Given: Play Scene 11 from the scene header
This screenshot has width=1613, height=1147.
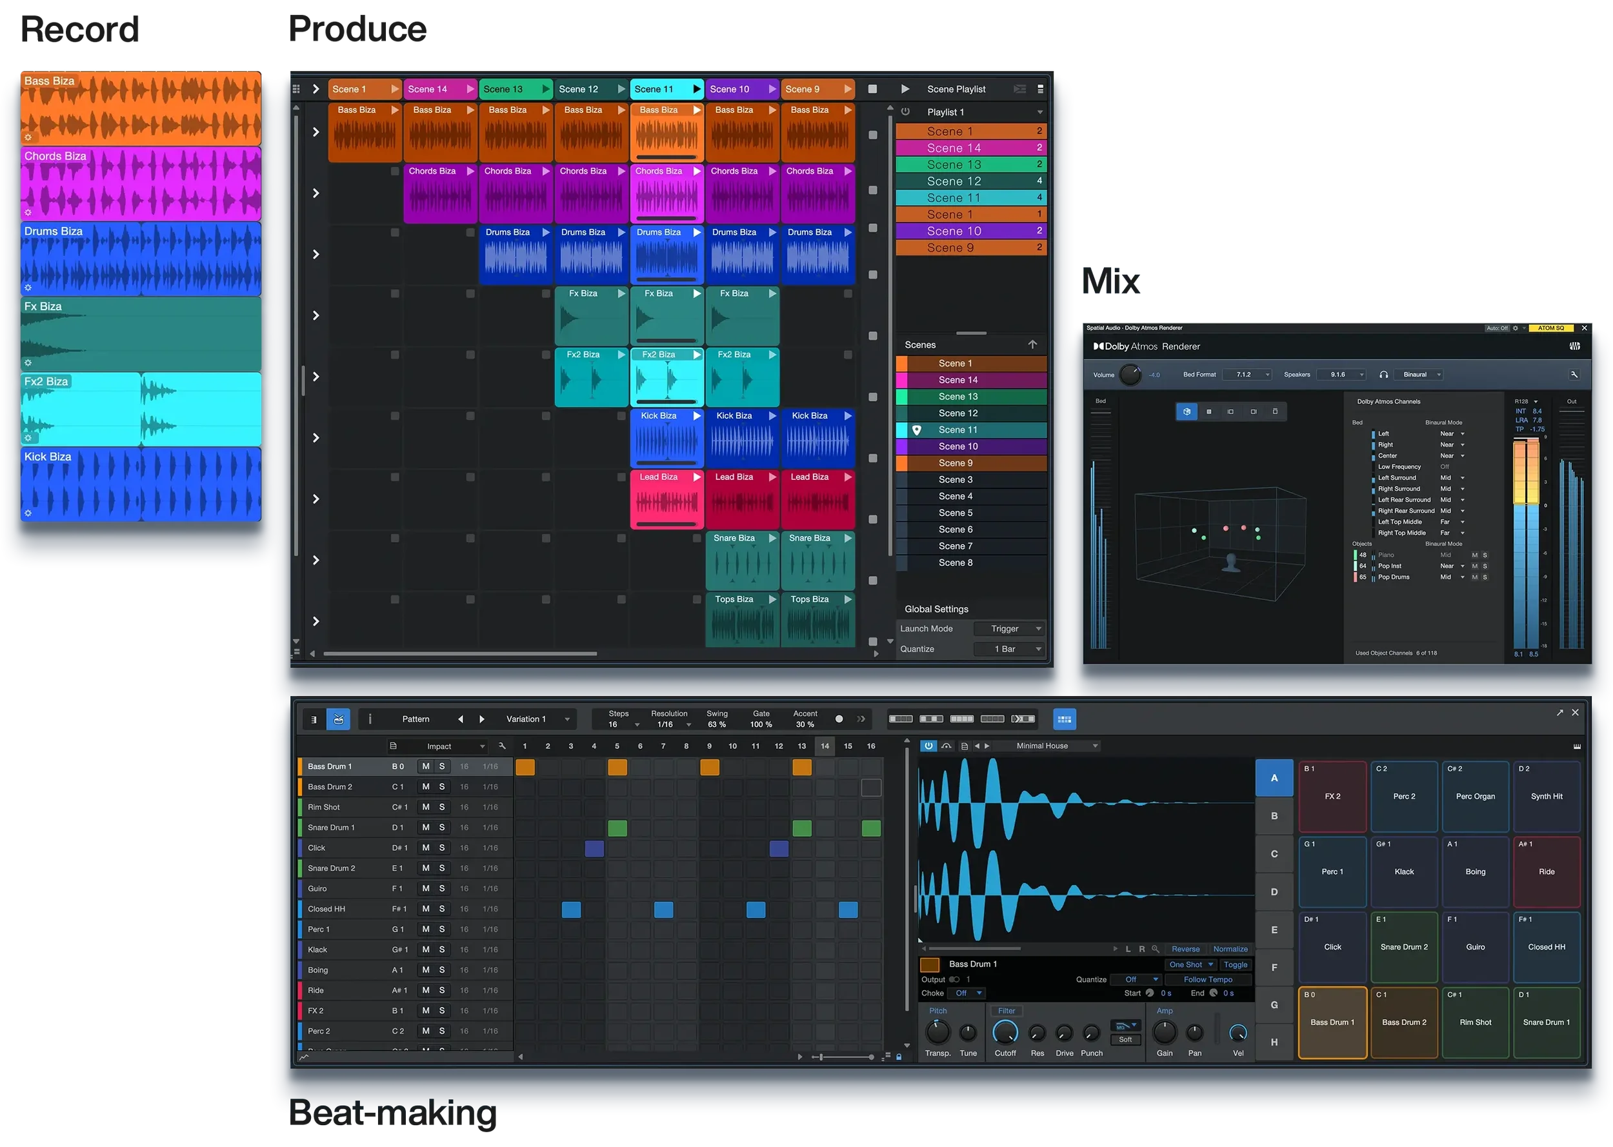Looking at the screenshot, I should (x=696, y=89).
